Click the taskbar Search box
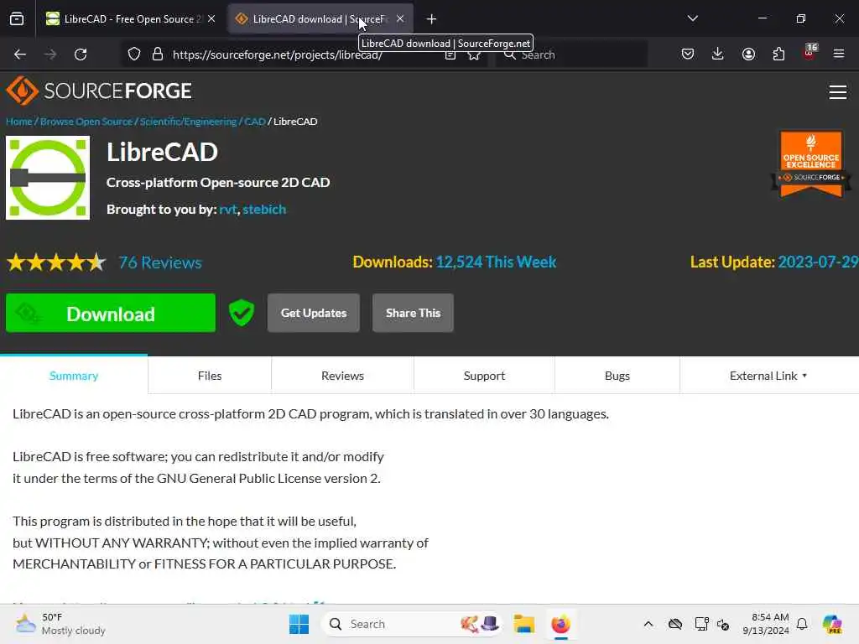Image resolution: width=859 pixels, height=644 pixels. [x=412, y=624]
